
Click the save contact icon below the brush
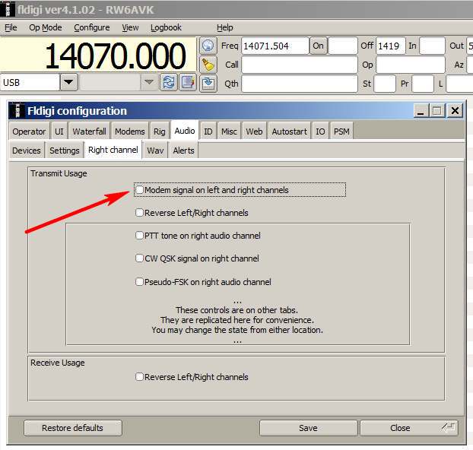click(x=208, y=83)
